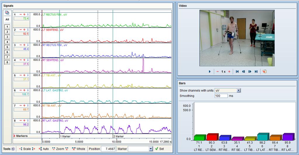Viewport: 299px width, 155px height.
Task: Jump to video end
Action: click(x=256, y=71)
